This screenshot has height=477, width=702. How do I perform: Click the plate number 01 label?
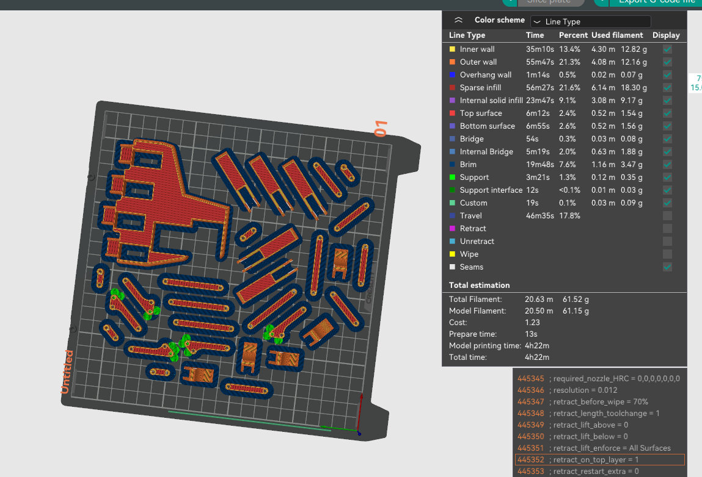(381, 129)
